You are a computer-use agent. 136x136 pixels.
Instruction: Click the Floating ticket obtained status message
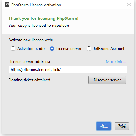click(30, 80)
